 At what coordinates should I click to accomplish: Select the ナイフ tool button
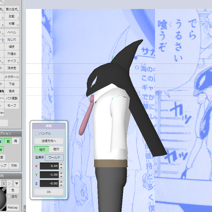[x=12, y=61]
